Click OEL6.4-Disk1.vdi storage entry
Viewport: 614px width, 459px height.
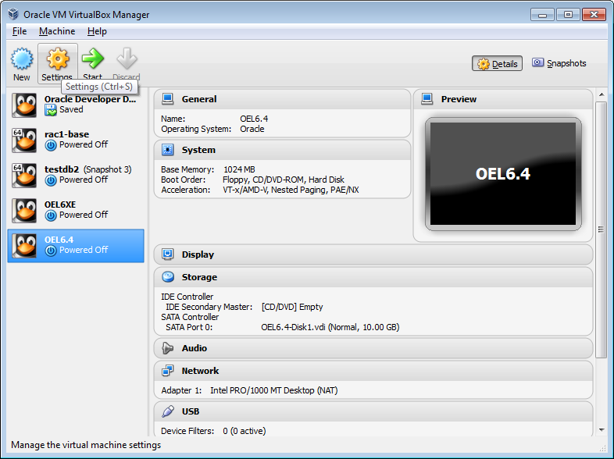coord(330,327)
